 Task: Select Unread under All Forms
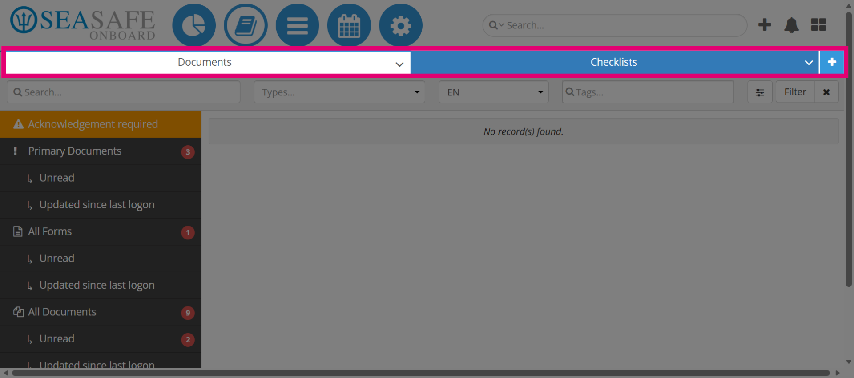pos(101,259)
